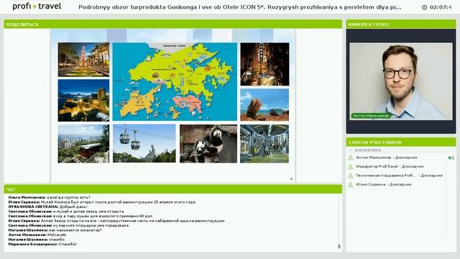
Task: Click the webinar title text at top
Action: coord(239,7)
